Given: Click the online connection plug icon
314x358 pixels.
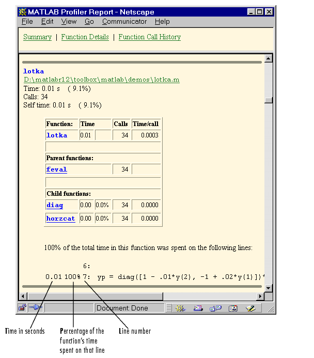Looking at the screenshot, I should 36,307.
